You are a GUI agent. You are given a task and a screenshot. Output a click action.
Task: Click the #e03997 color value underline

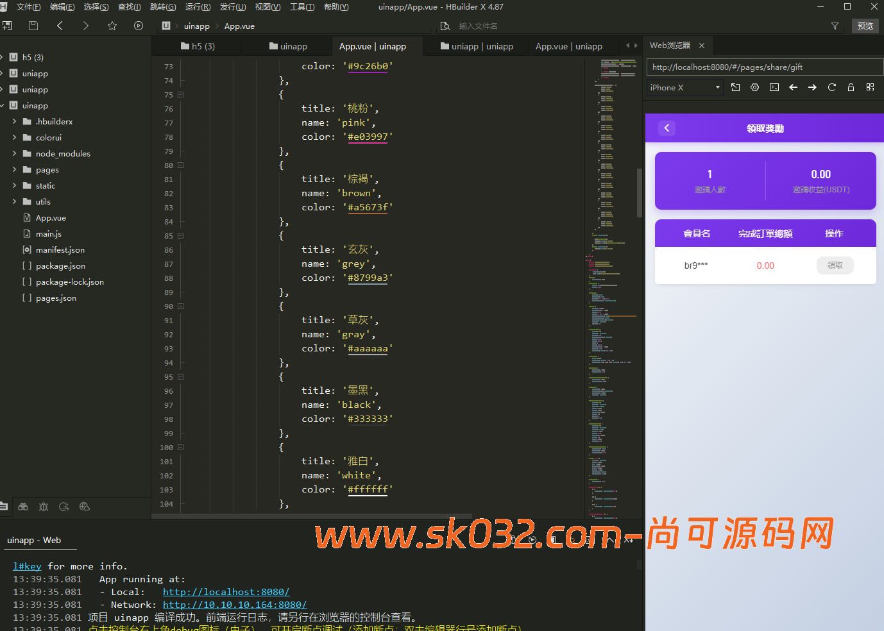(368, 137)
